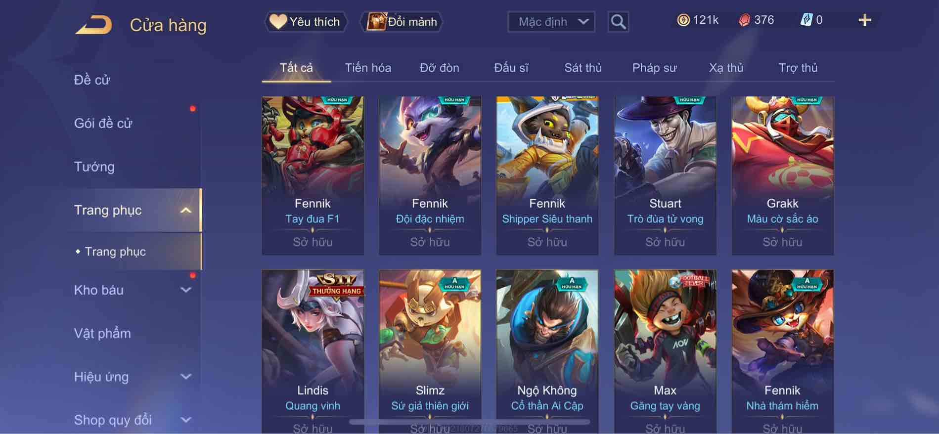Select Grakk Màu cờ sắc áo skin
Image resolution: width=939 pixels, height=434 pixels.
tap(782, 175)
